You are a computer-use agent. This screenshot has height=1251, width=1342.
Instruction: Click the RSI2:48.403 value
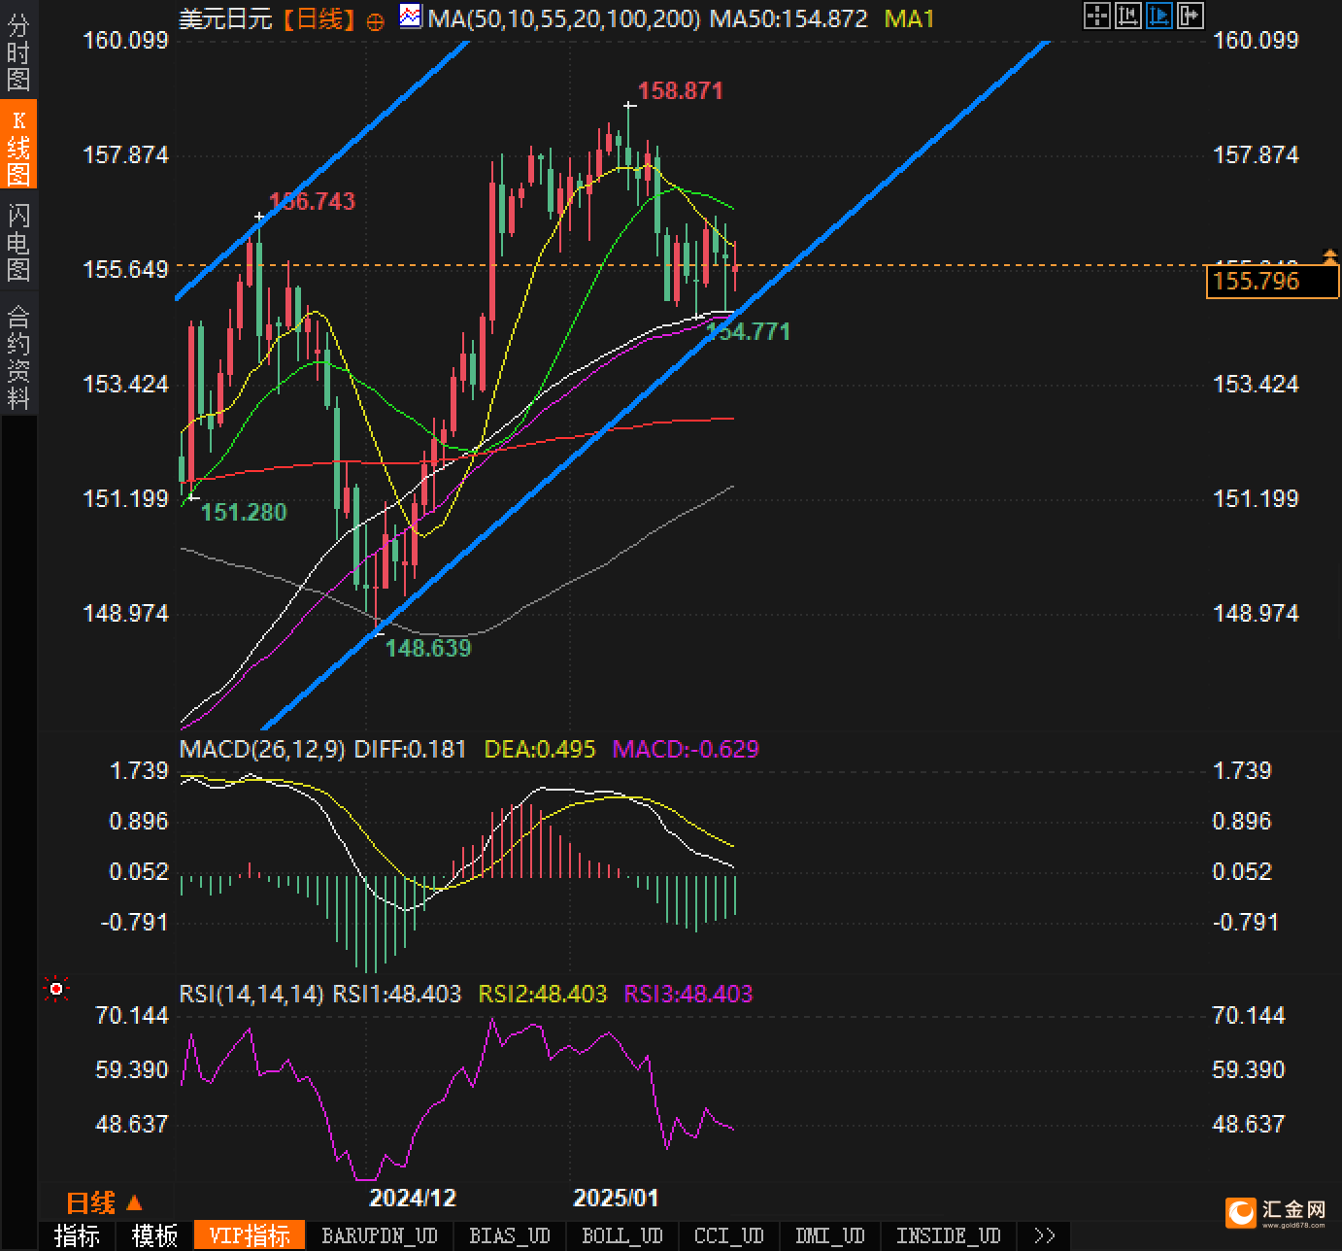(543, 994)
